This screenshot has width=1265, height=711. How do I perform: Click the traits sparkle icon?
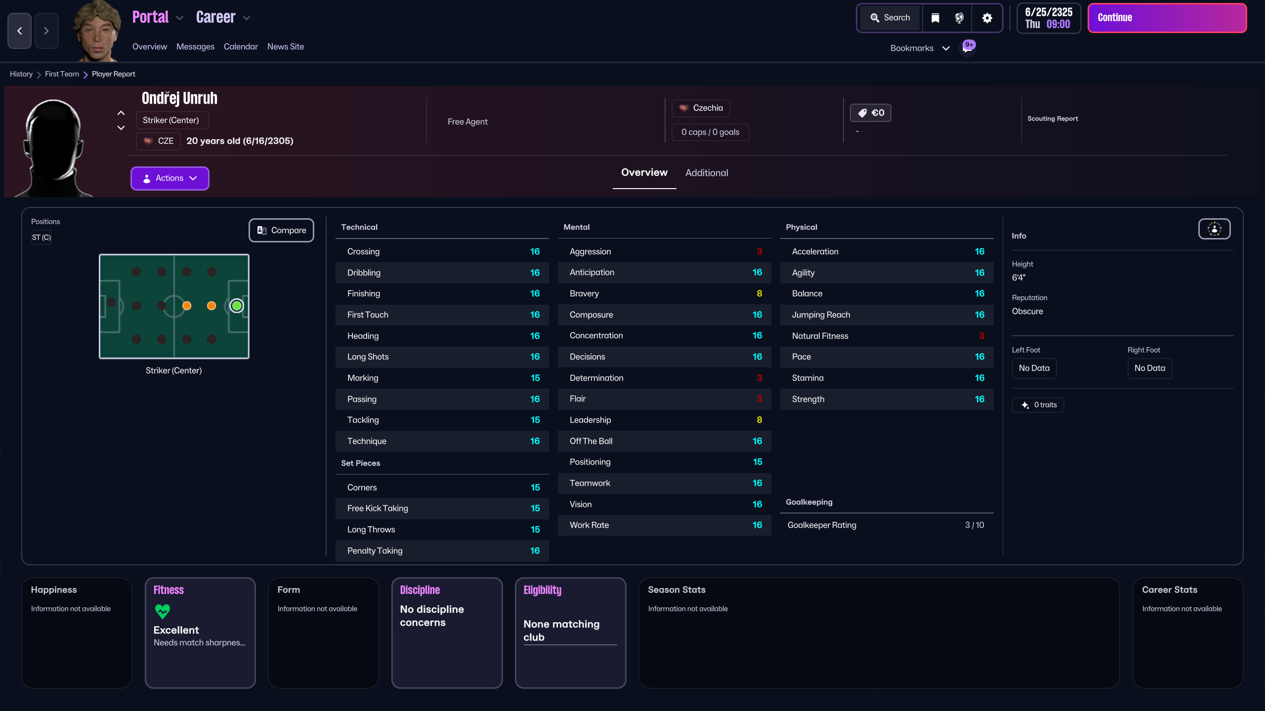1025,405
